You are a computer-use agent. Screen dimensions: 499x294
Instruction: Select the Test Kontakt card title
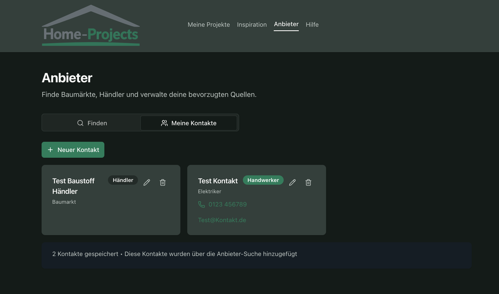point(218,181)
